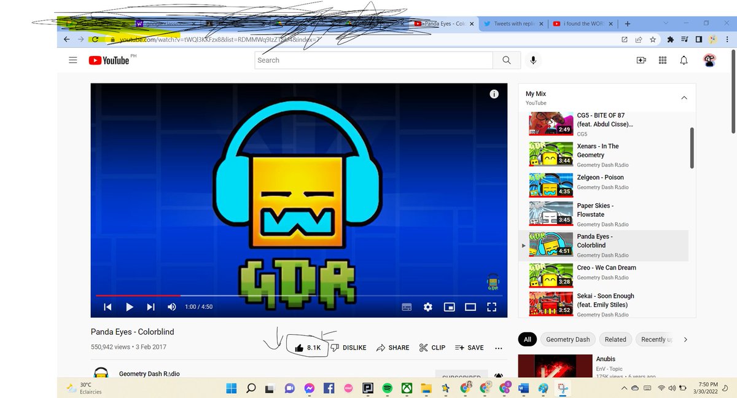
Task: Open the YouTube apps grid icon
Action: pos(663,60)
